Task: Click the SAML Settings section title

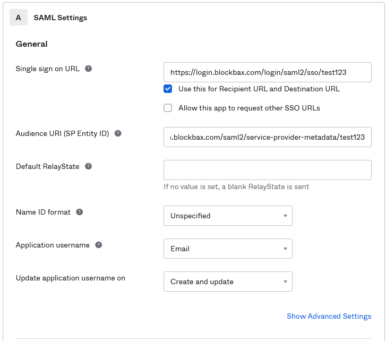Action: [60, 18]
